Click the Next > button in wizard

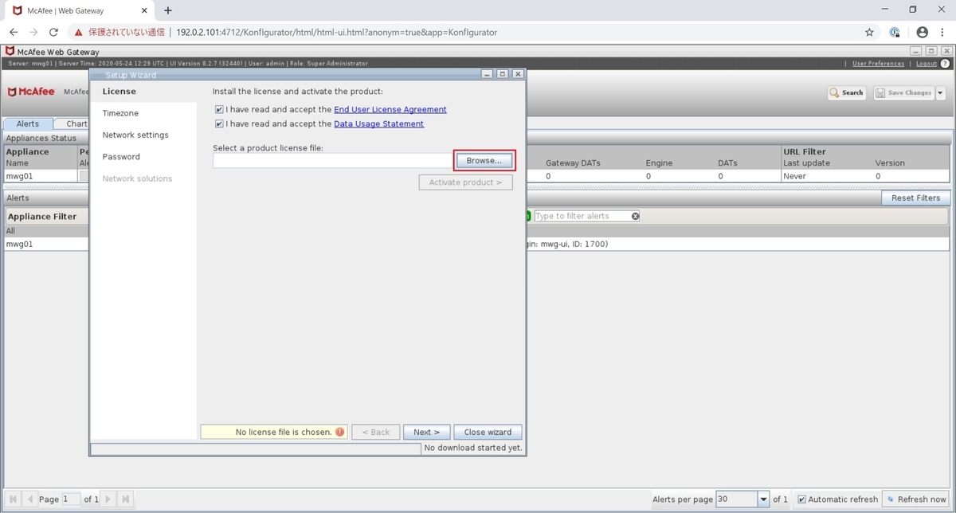[426, 432]
